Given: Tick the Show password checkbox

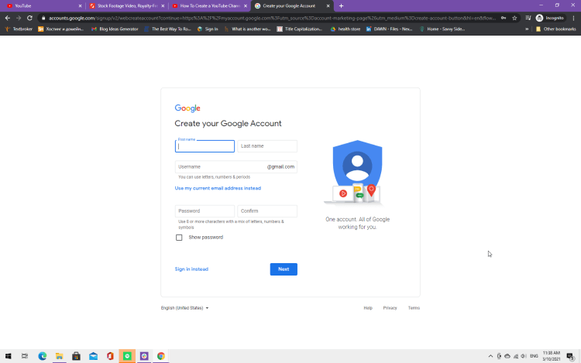Looking at the screenshot, I should (179, 238).
